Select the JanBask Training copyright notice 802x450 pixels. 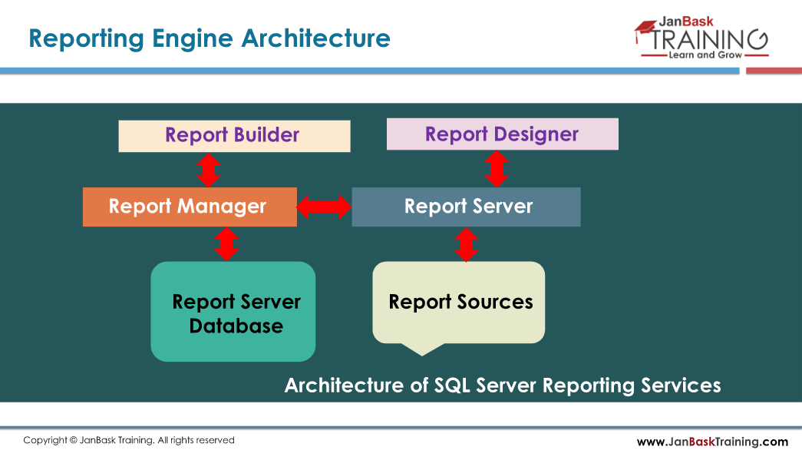(127, 440)
